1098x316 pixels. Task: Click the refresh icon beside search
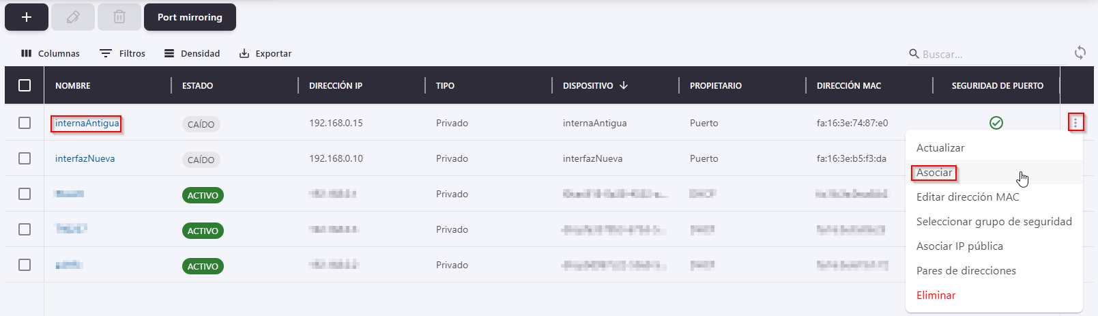[1080, 53]
